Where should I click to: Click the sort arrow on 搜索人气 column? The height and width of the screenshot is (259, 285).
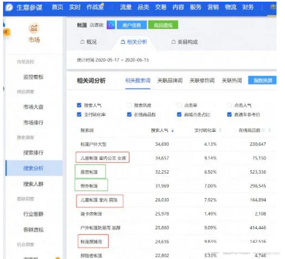click(173, 130)
